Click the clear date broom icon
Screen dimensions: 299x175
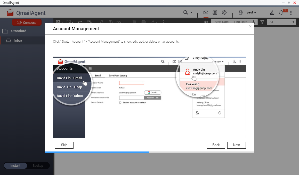[254, 22]
